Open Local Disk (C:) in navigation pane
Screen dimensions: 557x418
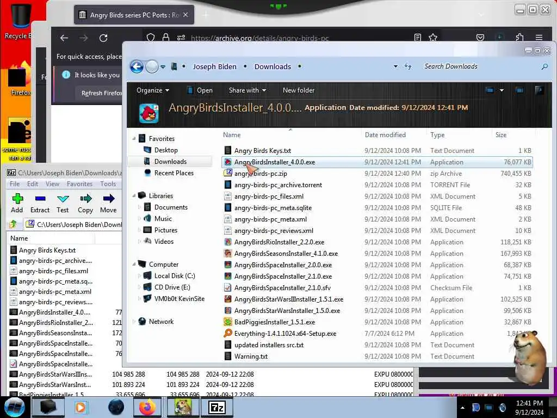click(x=175, y=276)
